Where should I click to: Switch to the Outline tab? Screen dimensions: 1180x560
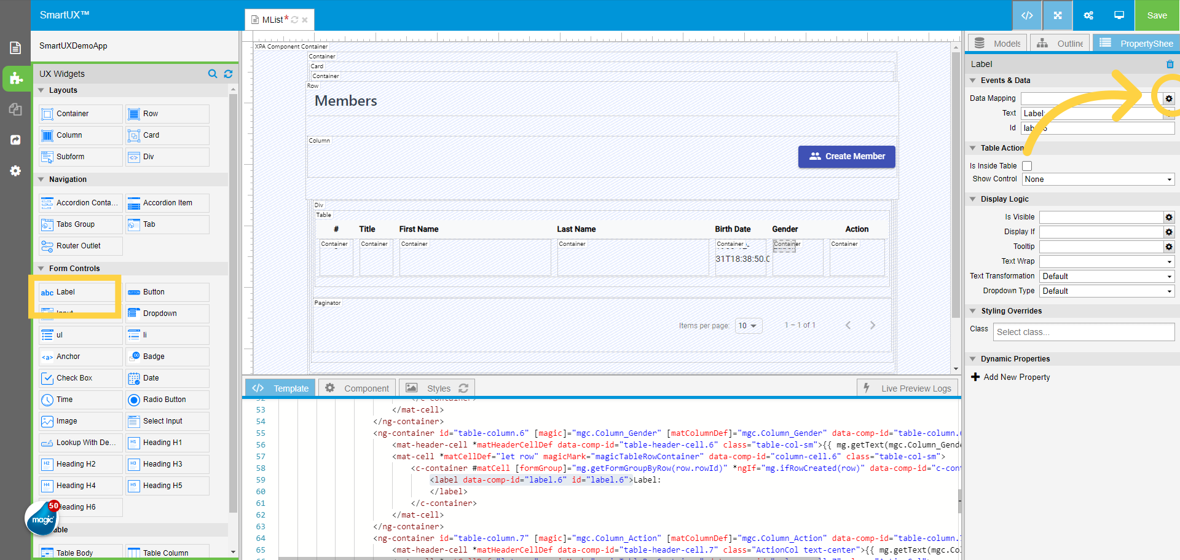[x=1060, y=43]
